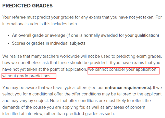Click 'Scores or grades in individual subjects' item
The height and width of the screenshot is (118, 165).
click(x=49, y=43)
